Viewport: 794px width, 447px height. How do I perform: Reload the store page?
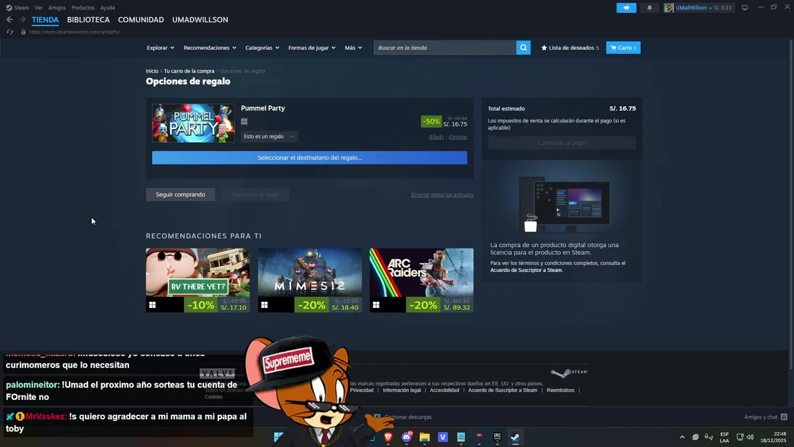[x=9, y=32]
